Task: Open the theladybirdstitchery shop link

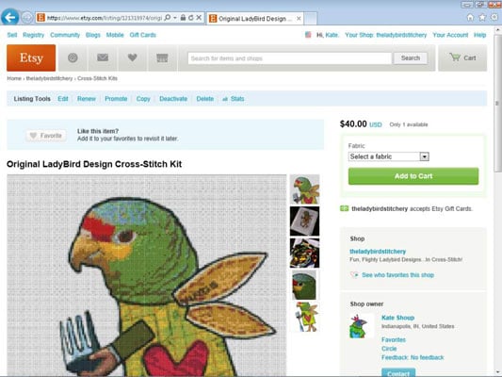Action: pos(378,252)
